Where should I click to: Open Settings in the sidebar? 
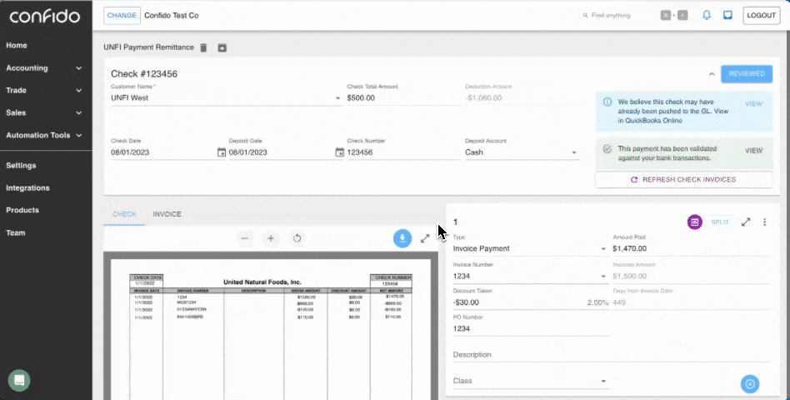tap(21, 165)
